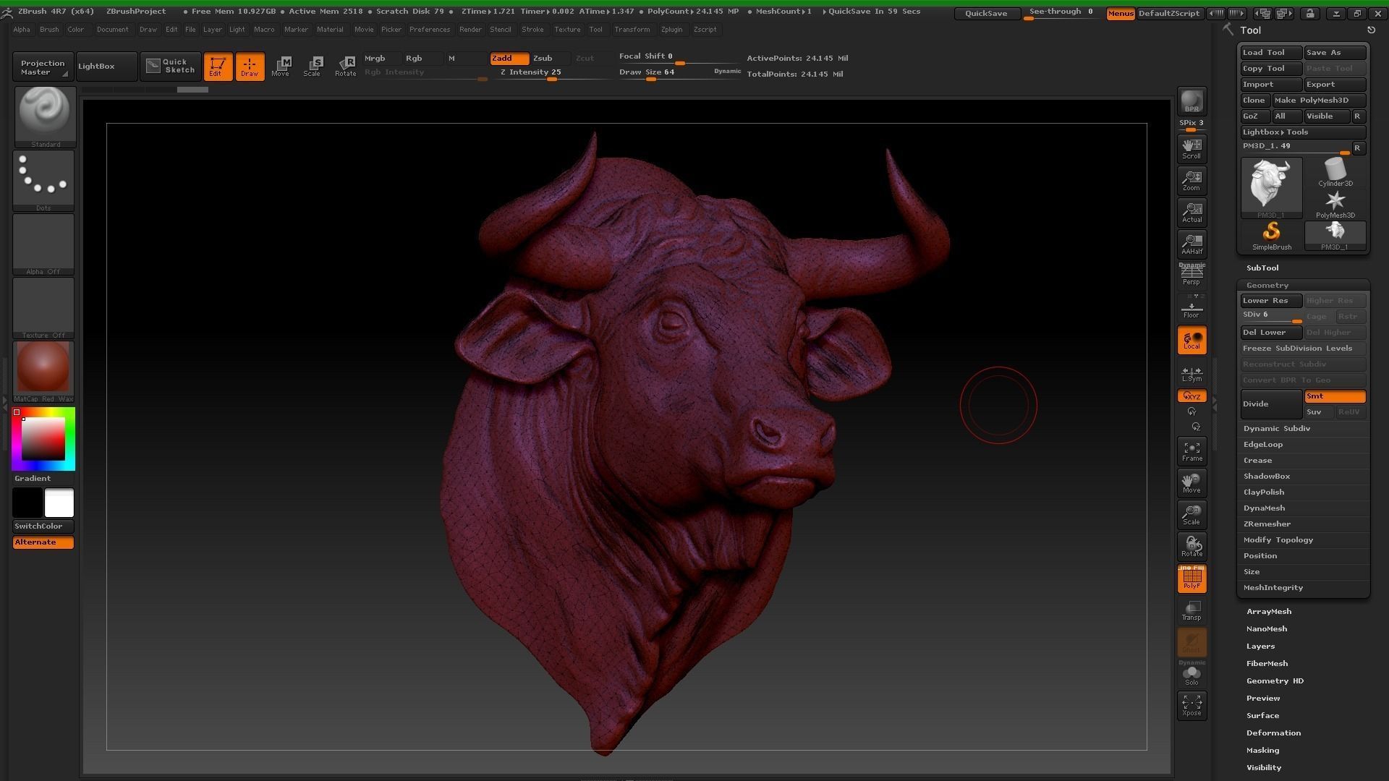
Task: Toggle XYZ rotation mode
Action: tap(1192, 396)
